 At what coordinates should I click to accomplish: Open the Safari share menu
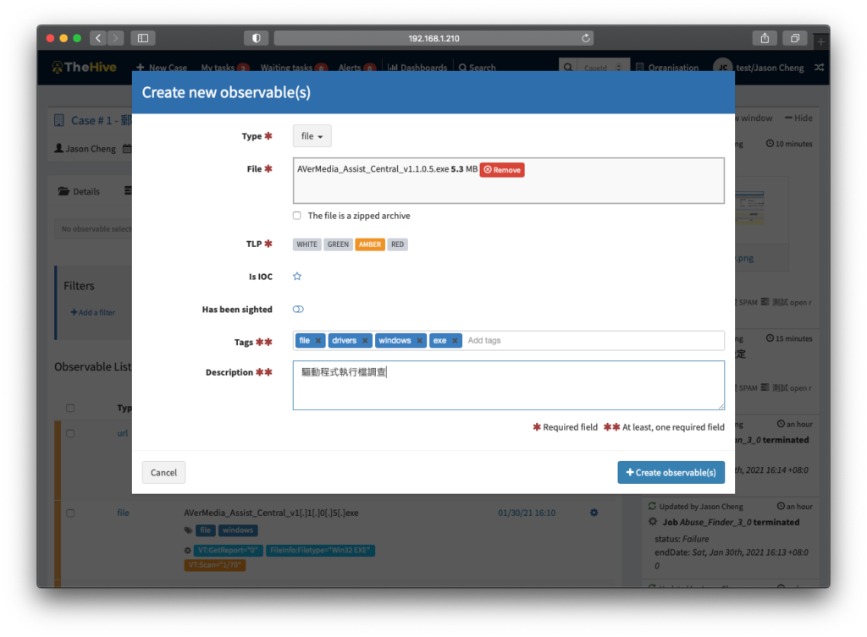pos(765,38)
